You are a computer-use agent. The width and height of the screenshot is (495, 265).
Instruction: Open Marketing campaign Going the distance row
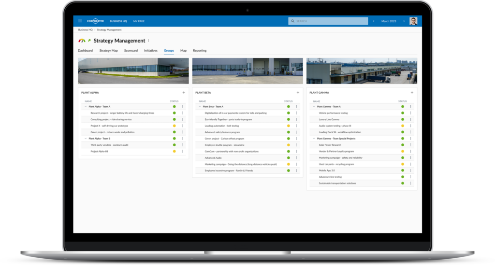[247, 164]
